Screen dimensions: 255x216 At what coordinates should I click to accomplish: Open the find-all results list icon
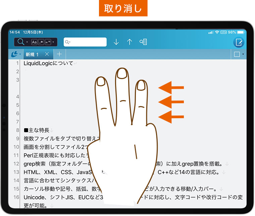click(143, 42)
